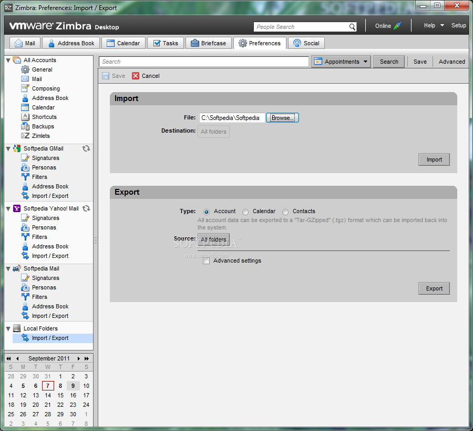Click the People Search magnifier icon

point(352,27)
